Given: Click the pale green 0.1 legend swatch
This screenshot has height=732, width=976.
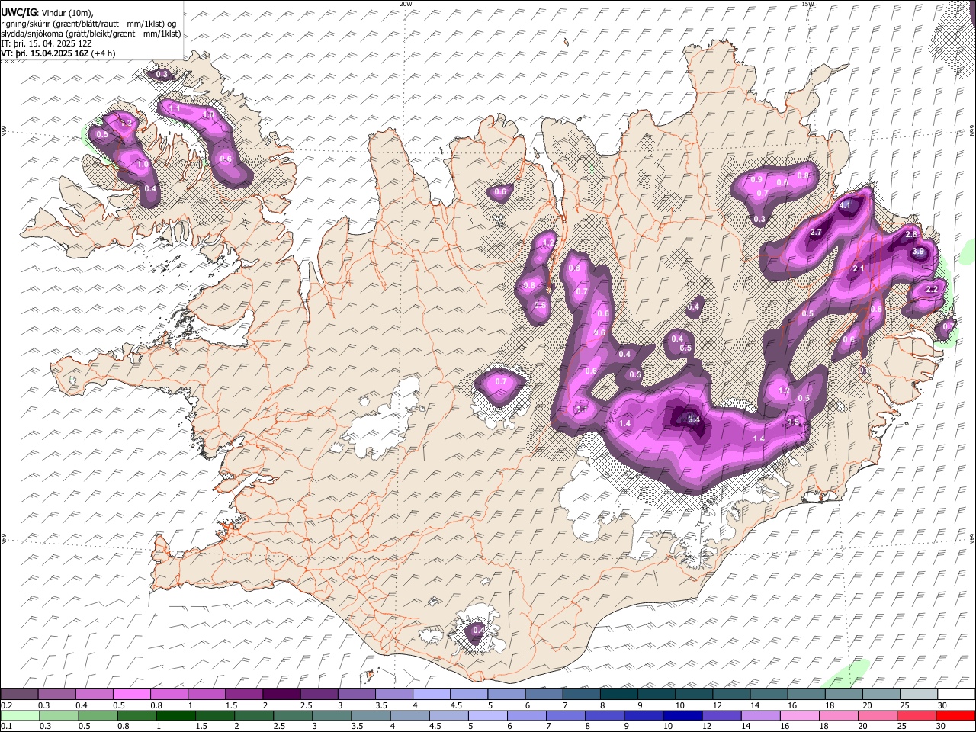Looking at the screenshot, I should point(20,715).
